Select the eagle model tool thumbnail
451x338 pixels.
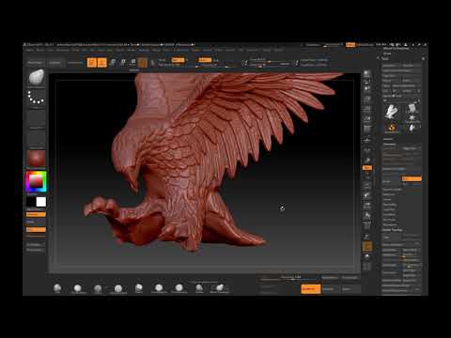tap(391, 111)
